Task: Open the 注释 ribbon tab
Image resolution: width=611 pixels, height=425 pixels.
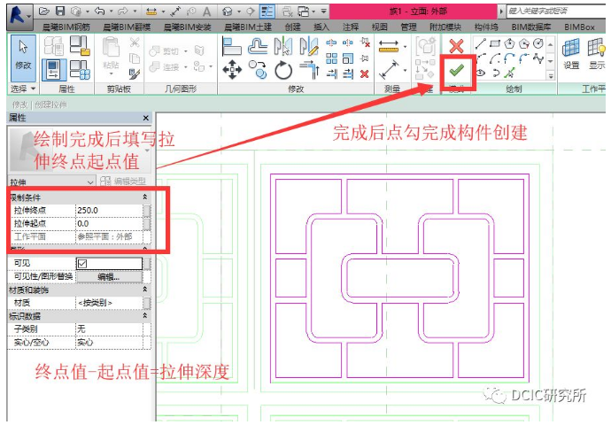Action: tap(351, 27)
